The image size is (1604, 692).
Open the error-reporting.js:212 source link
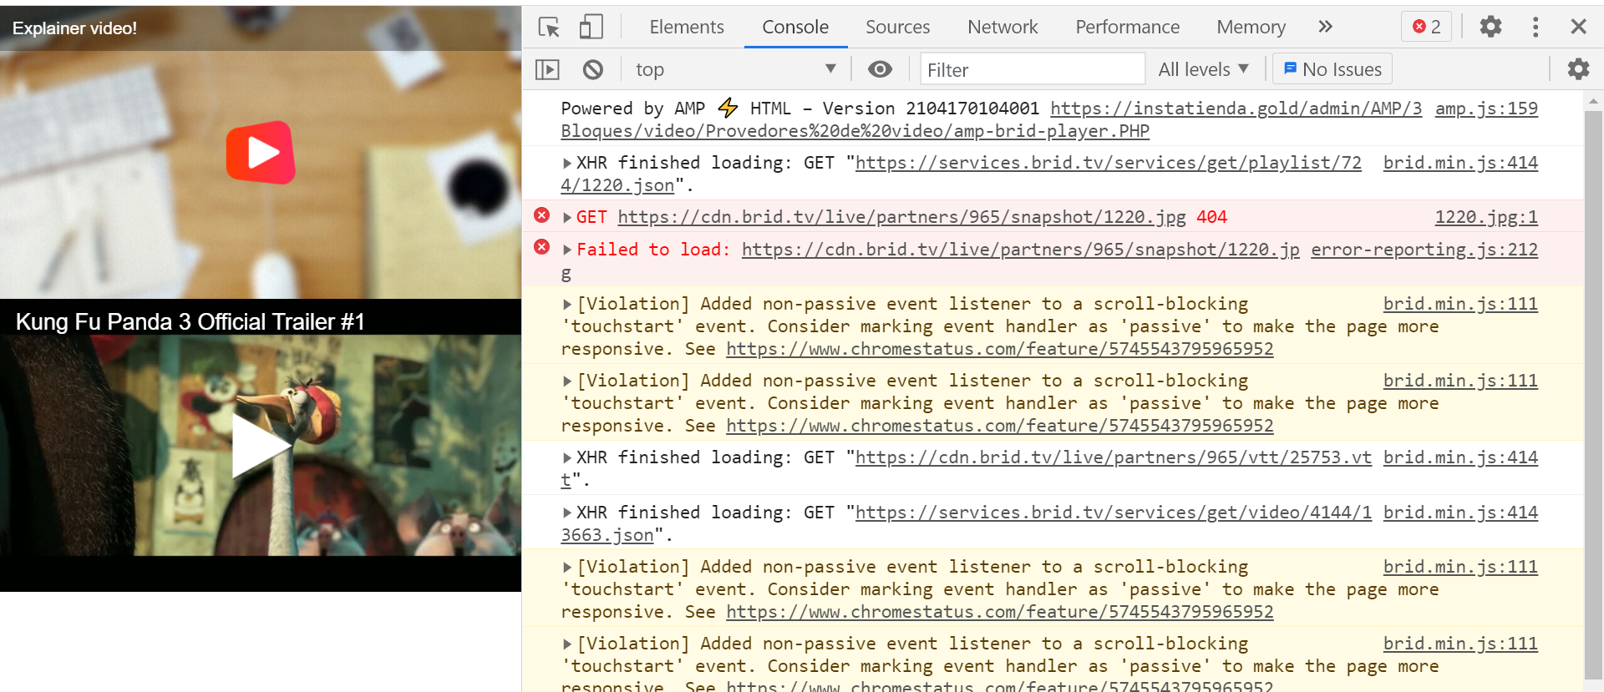(1424, 250)
